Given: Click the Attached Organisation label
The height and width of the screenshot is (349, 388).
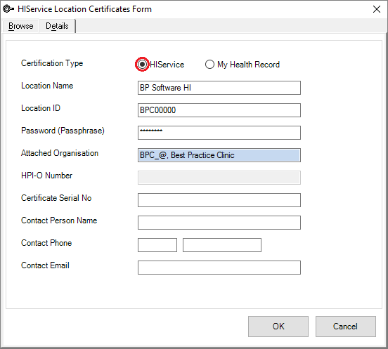Looking at the screenshot, I should (x=60, y=153).
